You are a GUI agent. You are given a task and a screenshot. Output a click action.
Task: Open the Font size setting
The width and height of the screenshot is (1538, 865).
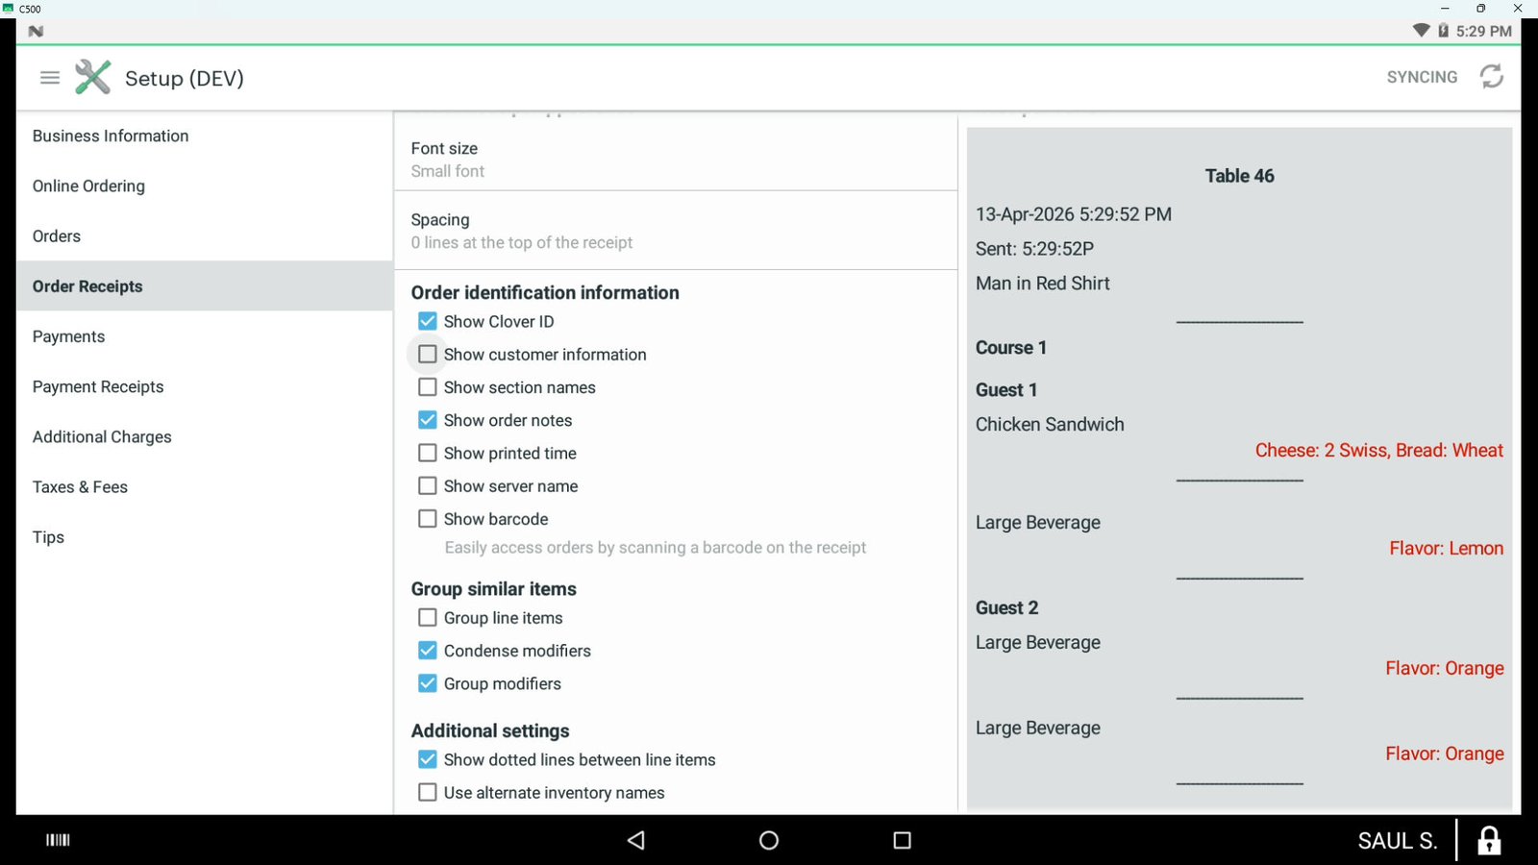click(676, 160)
